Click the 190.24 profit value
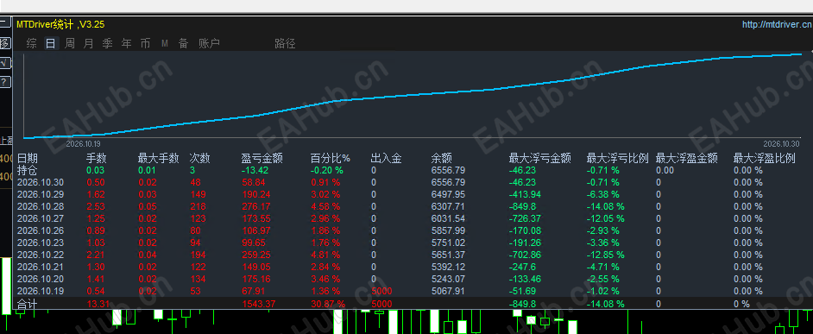Viewport: 813px width, 334px height. (x=255, y=194)
